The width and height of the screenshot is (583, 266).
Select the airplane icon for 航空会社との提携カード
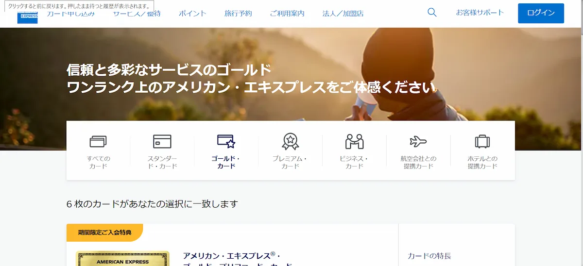(x=418, y=141)
